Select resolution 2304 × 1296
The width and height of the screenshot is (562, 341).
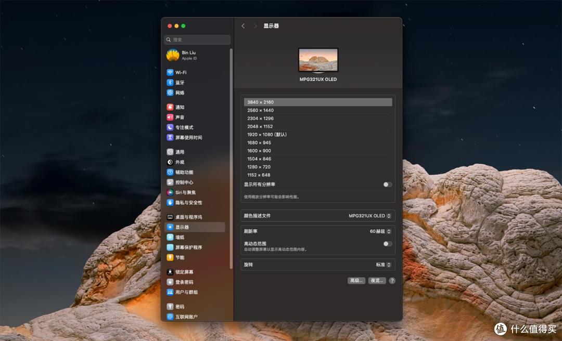coord(318,118)
